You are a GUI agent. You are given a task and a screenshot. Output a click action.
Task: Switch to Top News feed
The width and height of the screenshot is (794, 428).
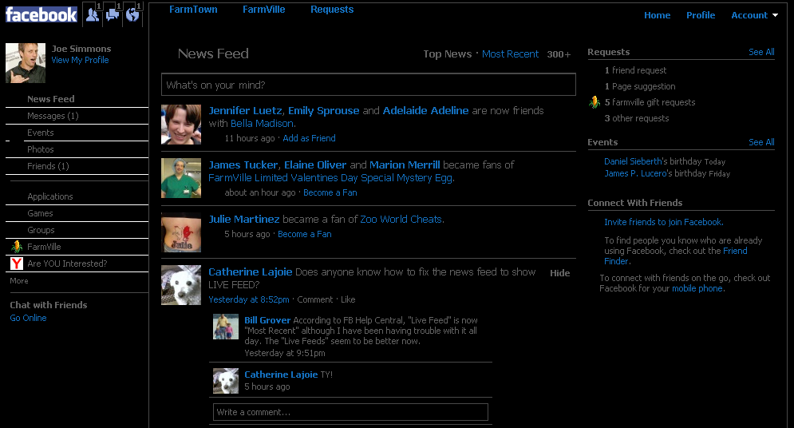447,53
